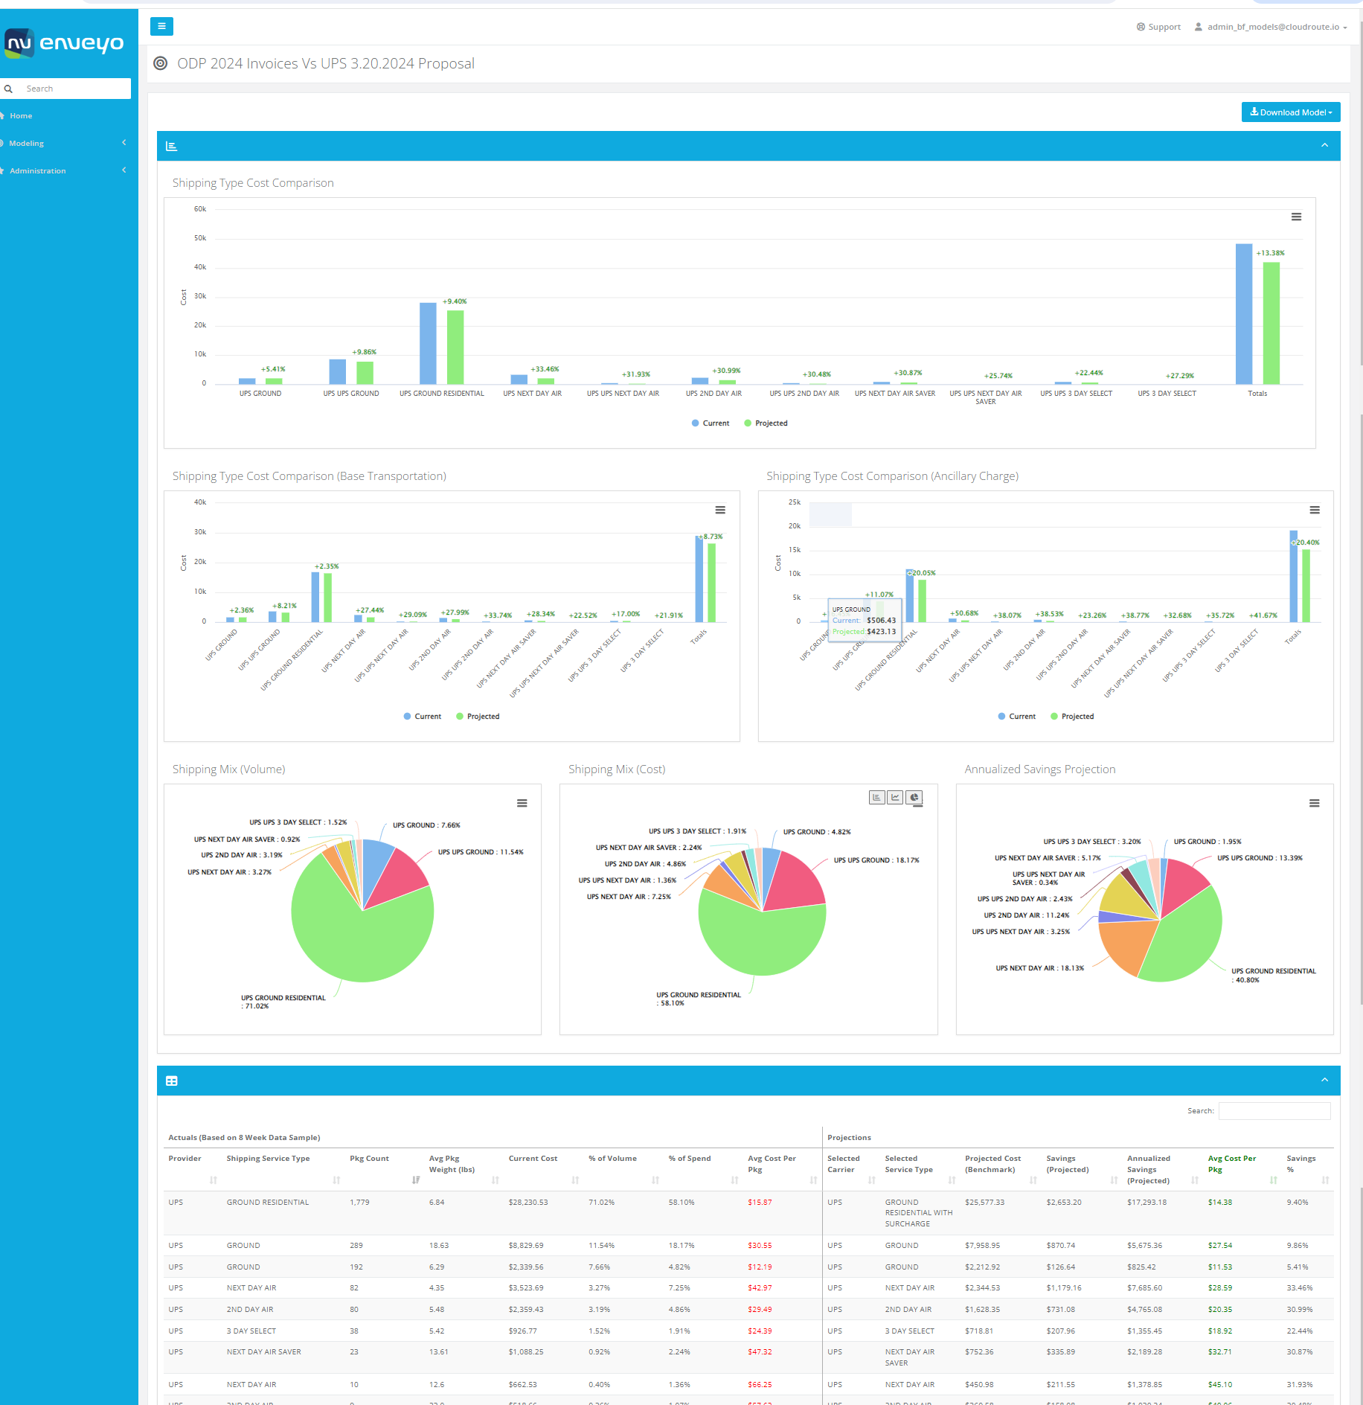1363x1405 pixels.
Task: Collapse the data table panel with the chevron
Action: [1324, 1080]
